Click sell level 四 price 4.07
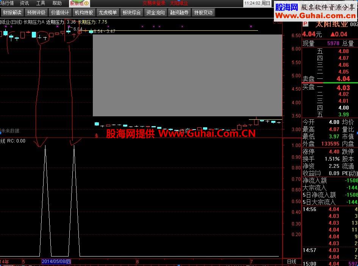 pyautogui.click(x=344, y=58)
